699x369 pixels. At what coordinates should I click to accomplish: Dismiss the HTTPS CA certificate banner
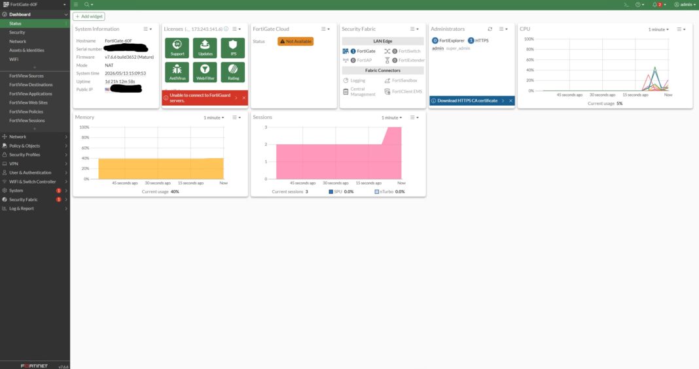511,101
